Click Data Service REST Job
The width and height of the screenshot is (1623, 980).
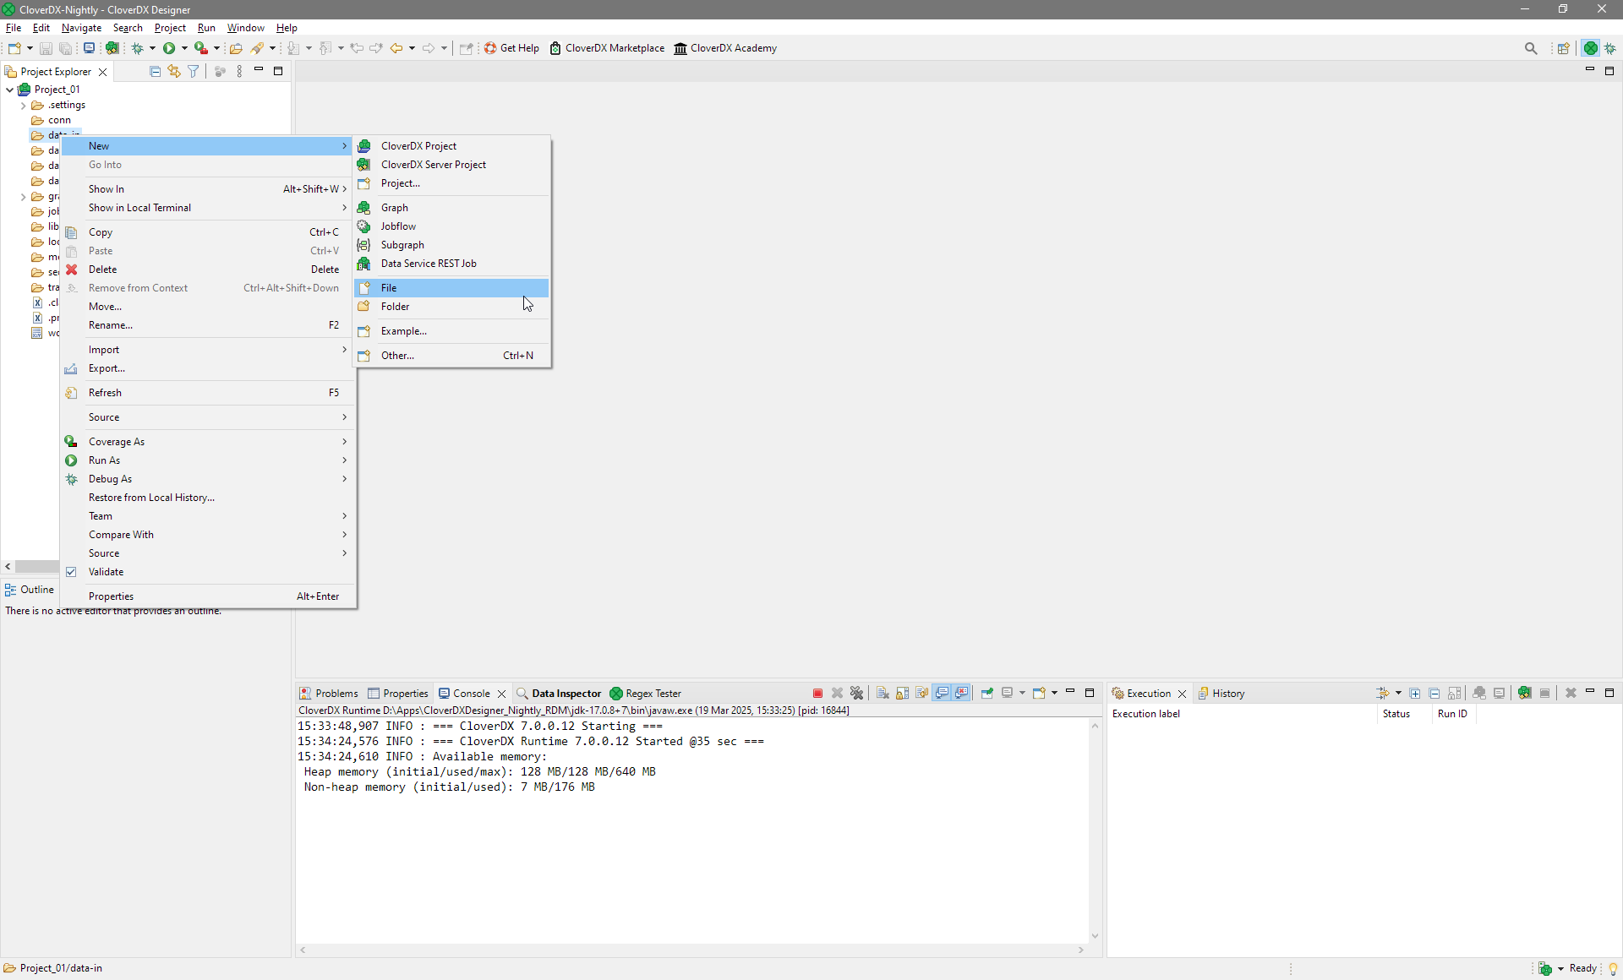[428, 264]
